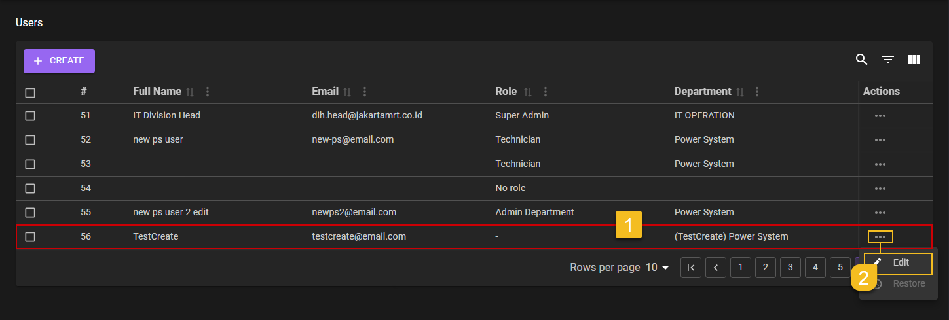Image resolution: width=949 pixels, height=320 pixels.
Task: Select the checkbox for TestCreate row
Action: coord(30,237)
